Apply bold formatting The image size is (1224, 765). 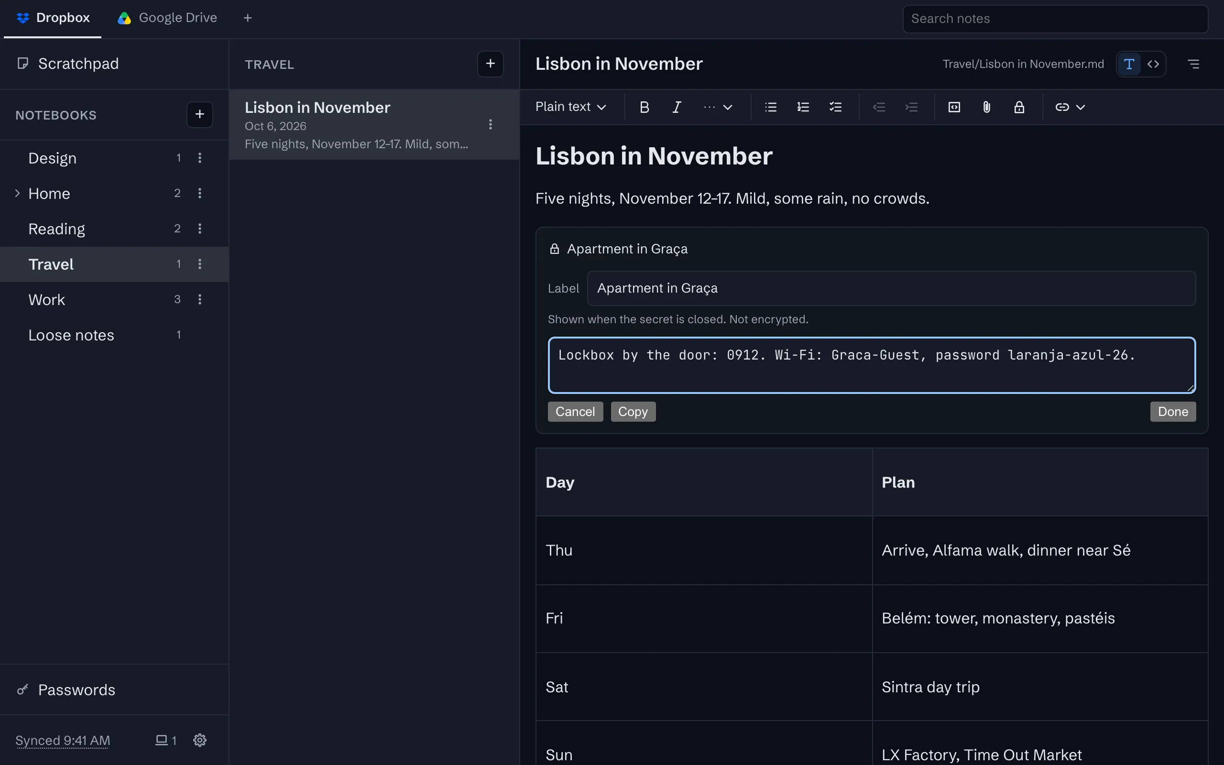tap(644, 107)
